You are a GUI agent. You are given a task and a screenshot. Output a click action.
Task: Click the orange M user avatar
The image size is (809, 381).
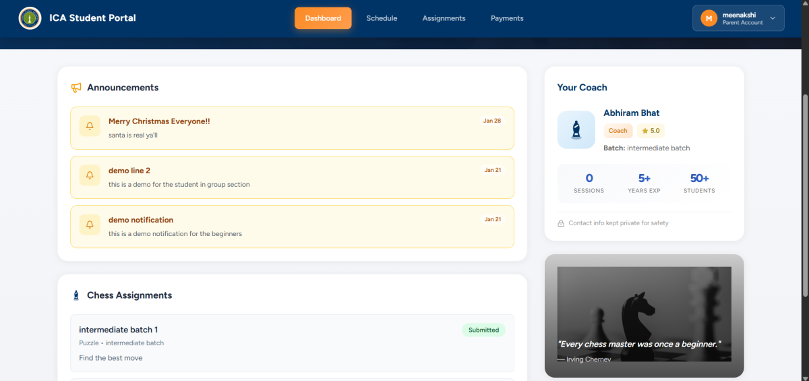[x=709, y=18]
